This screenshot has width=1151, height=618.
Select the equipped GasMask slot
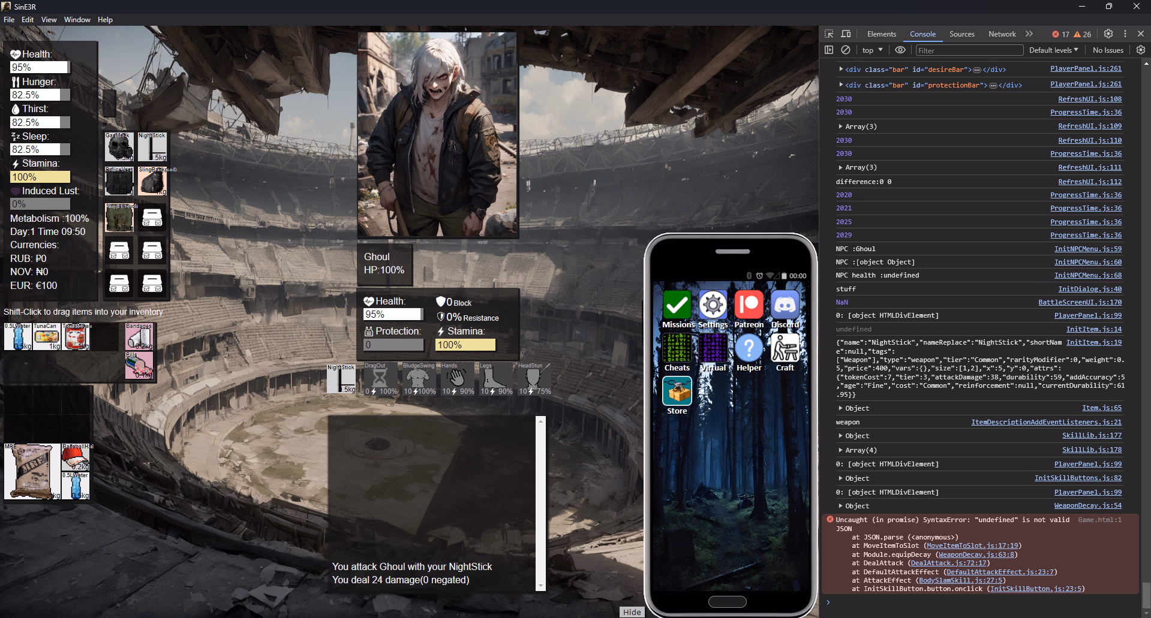coord(119,147)
